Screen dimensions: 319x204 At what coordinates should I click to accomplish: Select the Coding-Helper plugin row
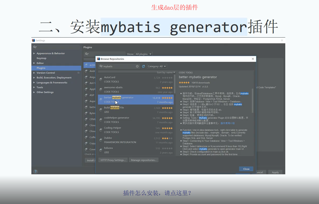point(136,130)
